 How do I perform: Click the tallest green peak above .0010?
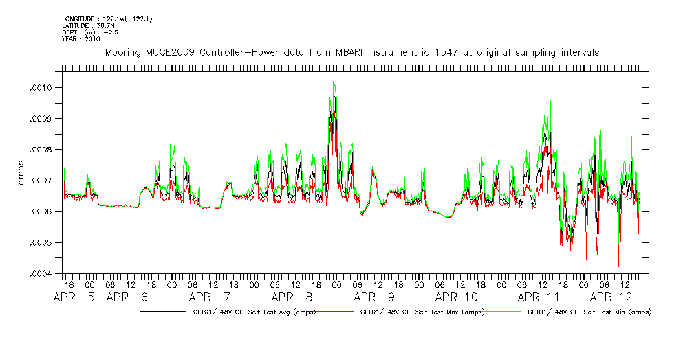click(x=334, y=82)
